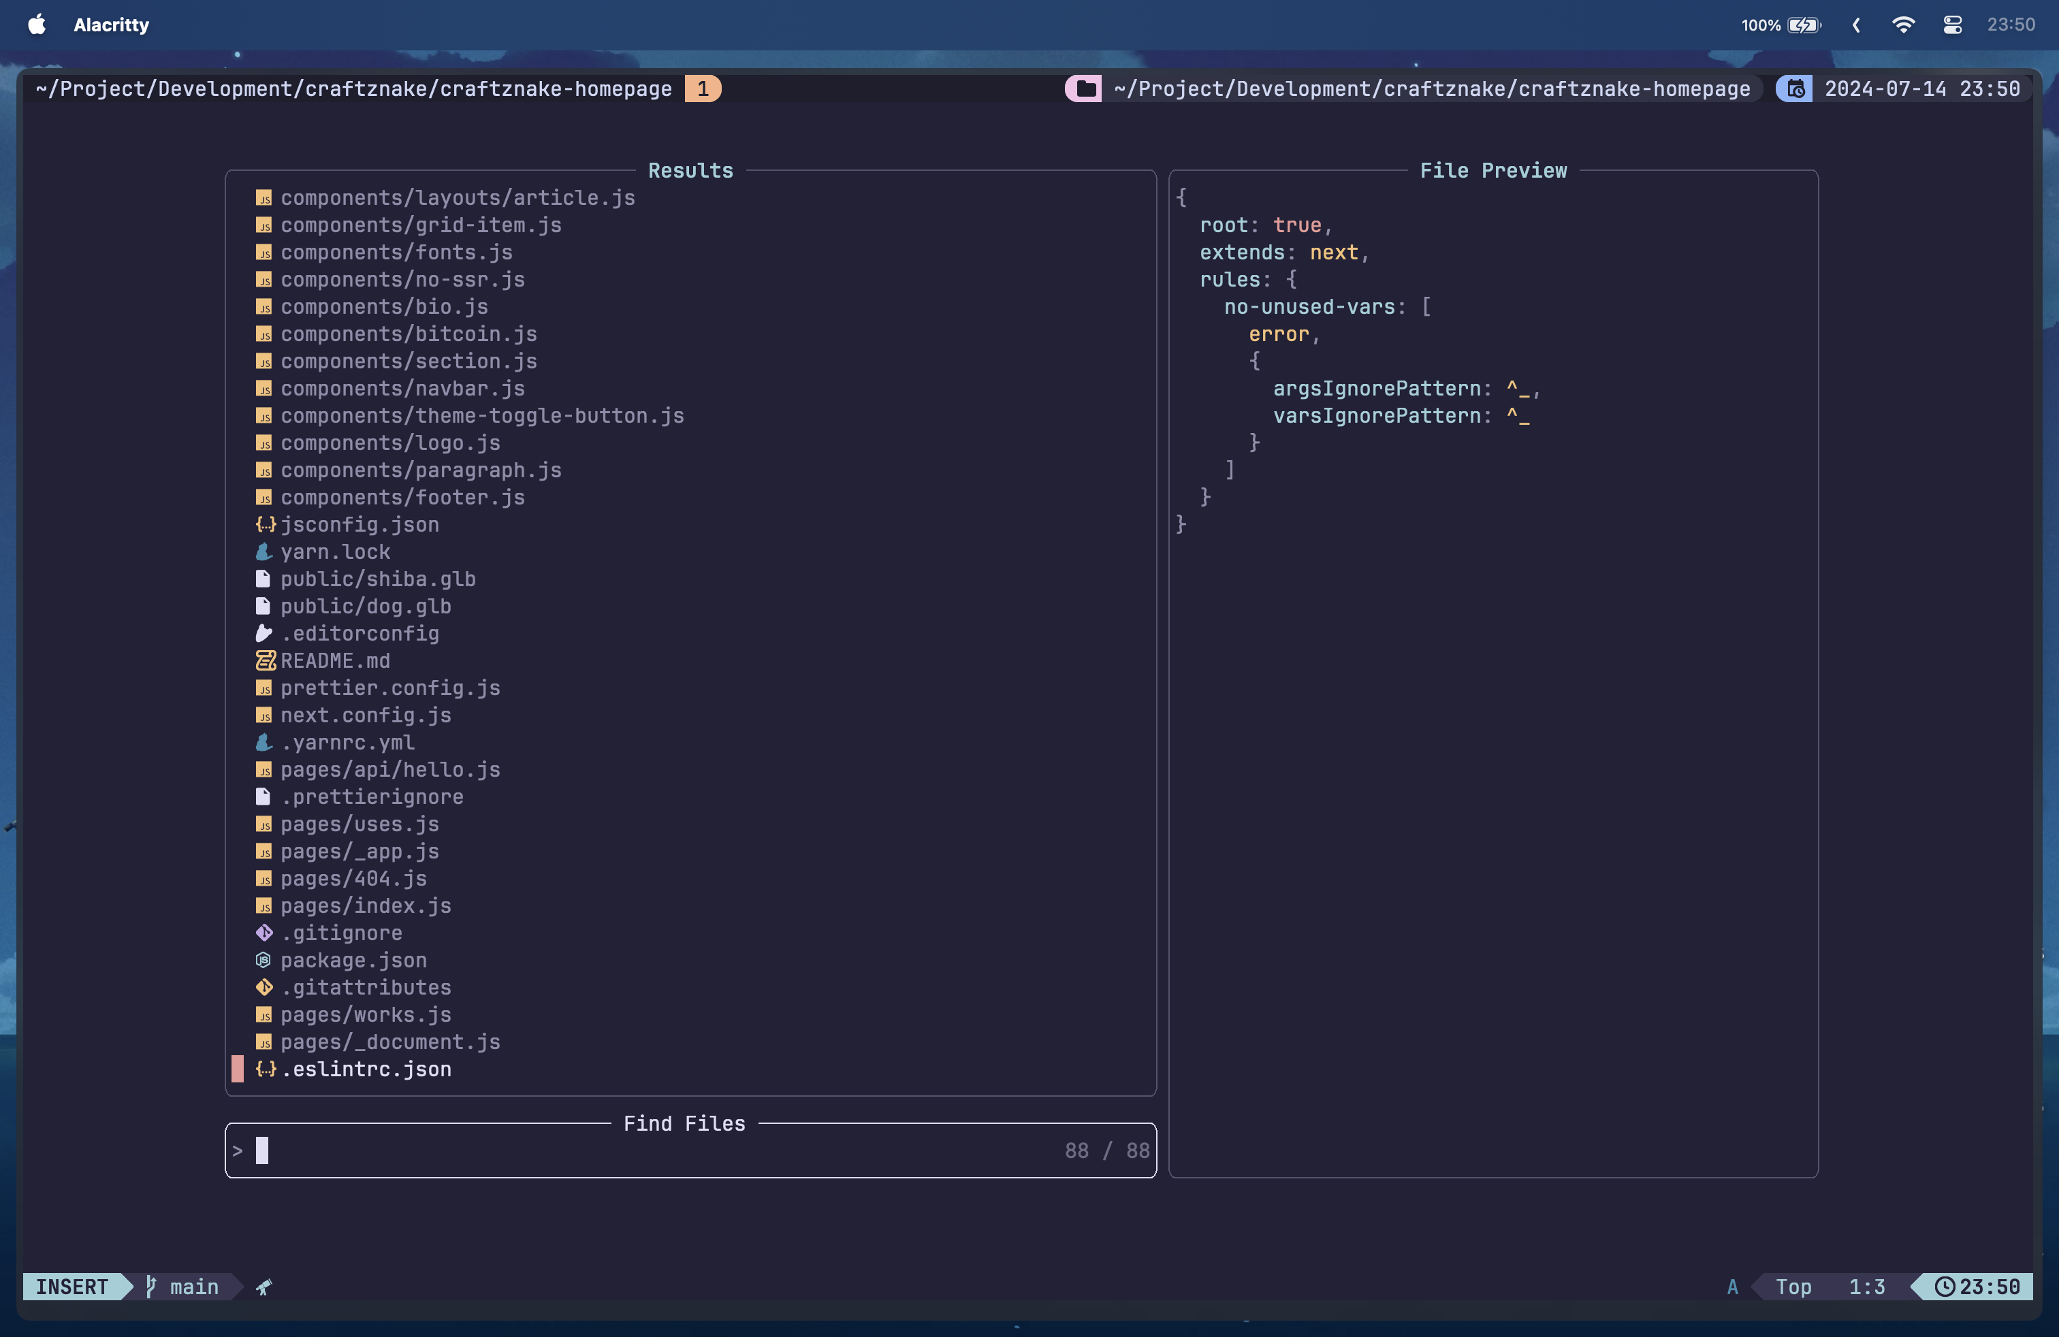Viewport: 2059px width, 1337px height.
Task: Choose README.md in the file results
Action: 335,661
